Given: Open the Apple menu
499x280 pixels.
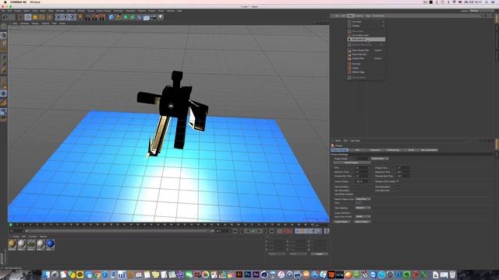Looking at the screenshot, I should pos(5,2).
